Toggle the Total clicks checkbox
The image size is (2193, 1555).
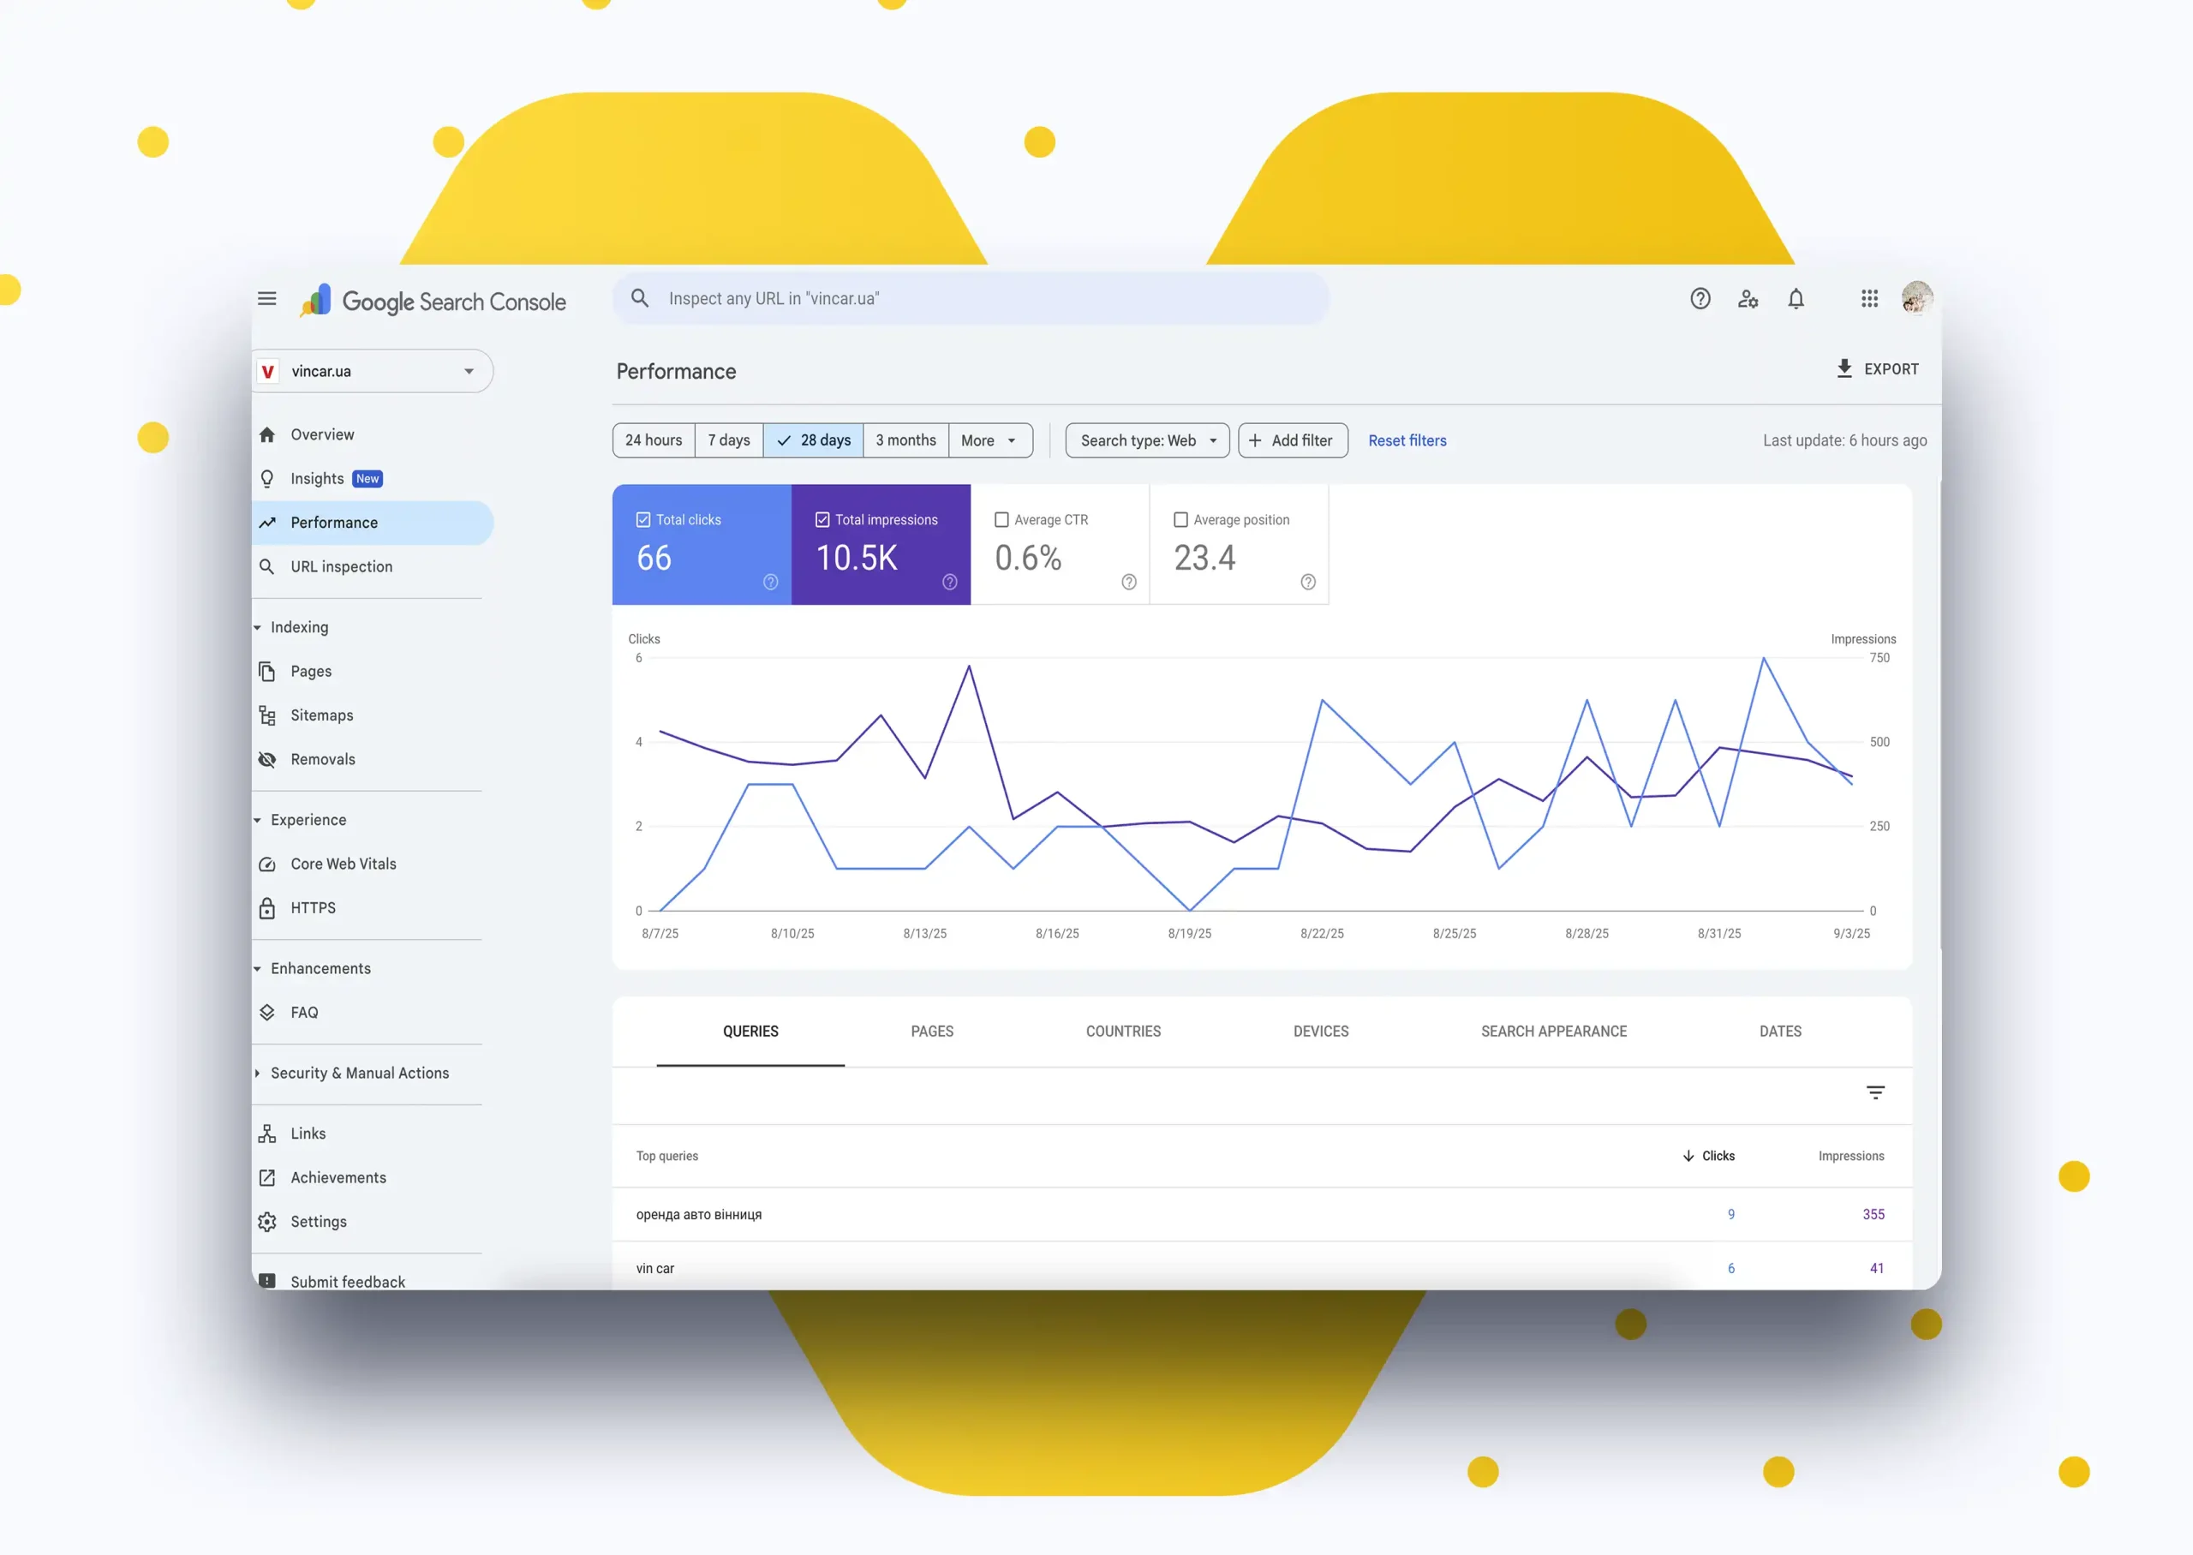[x=643, y=520]
